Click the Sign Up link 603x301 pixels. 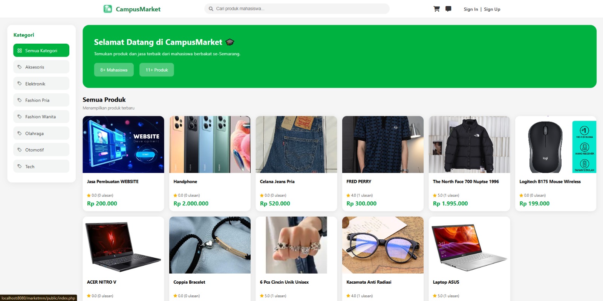492,9
